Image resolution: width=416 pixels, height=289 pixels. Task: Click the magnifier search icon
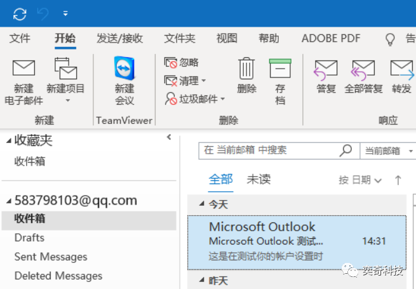pos(346,151)
